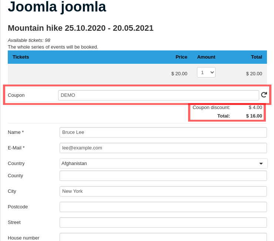This screenshot has height=241, width=274.
Task: Click the Joomla joomla page title
Action: coord(57,7)
